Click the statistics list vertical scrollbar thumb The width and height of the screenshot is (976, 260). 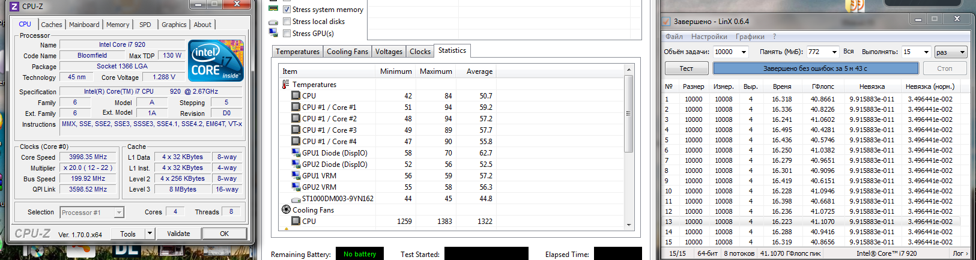[x=628, y=113]
